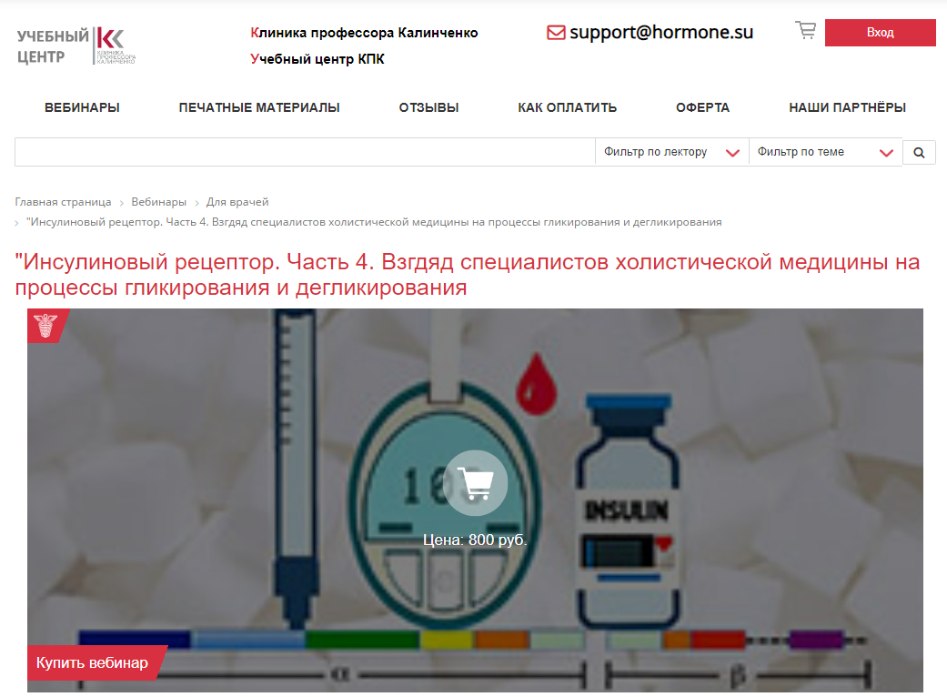Image resolution: width=947 pixels, height=697 pixels.
Task: Open the ПЕЧАТНЫЕ МАТЕРИАЛЫ menu item
Action: click(x=259, y=107)
